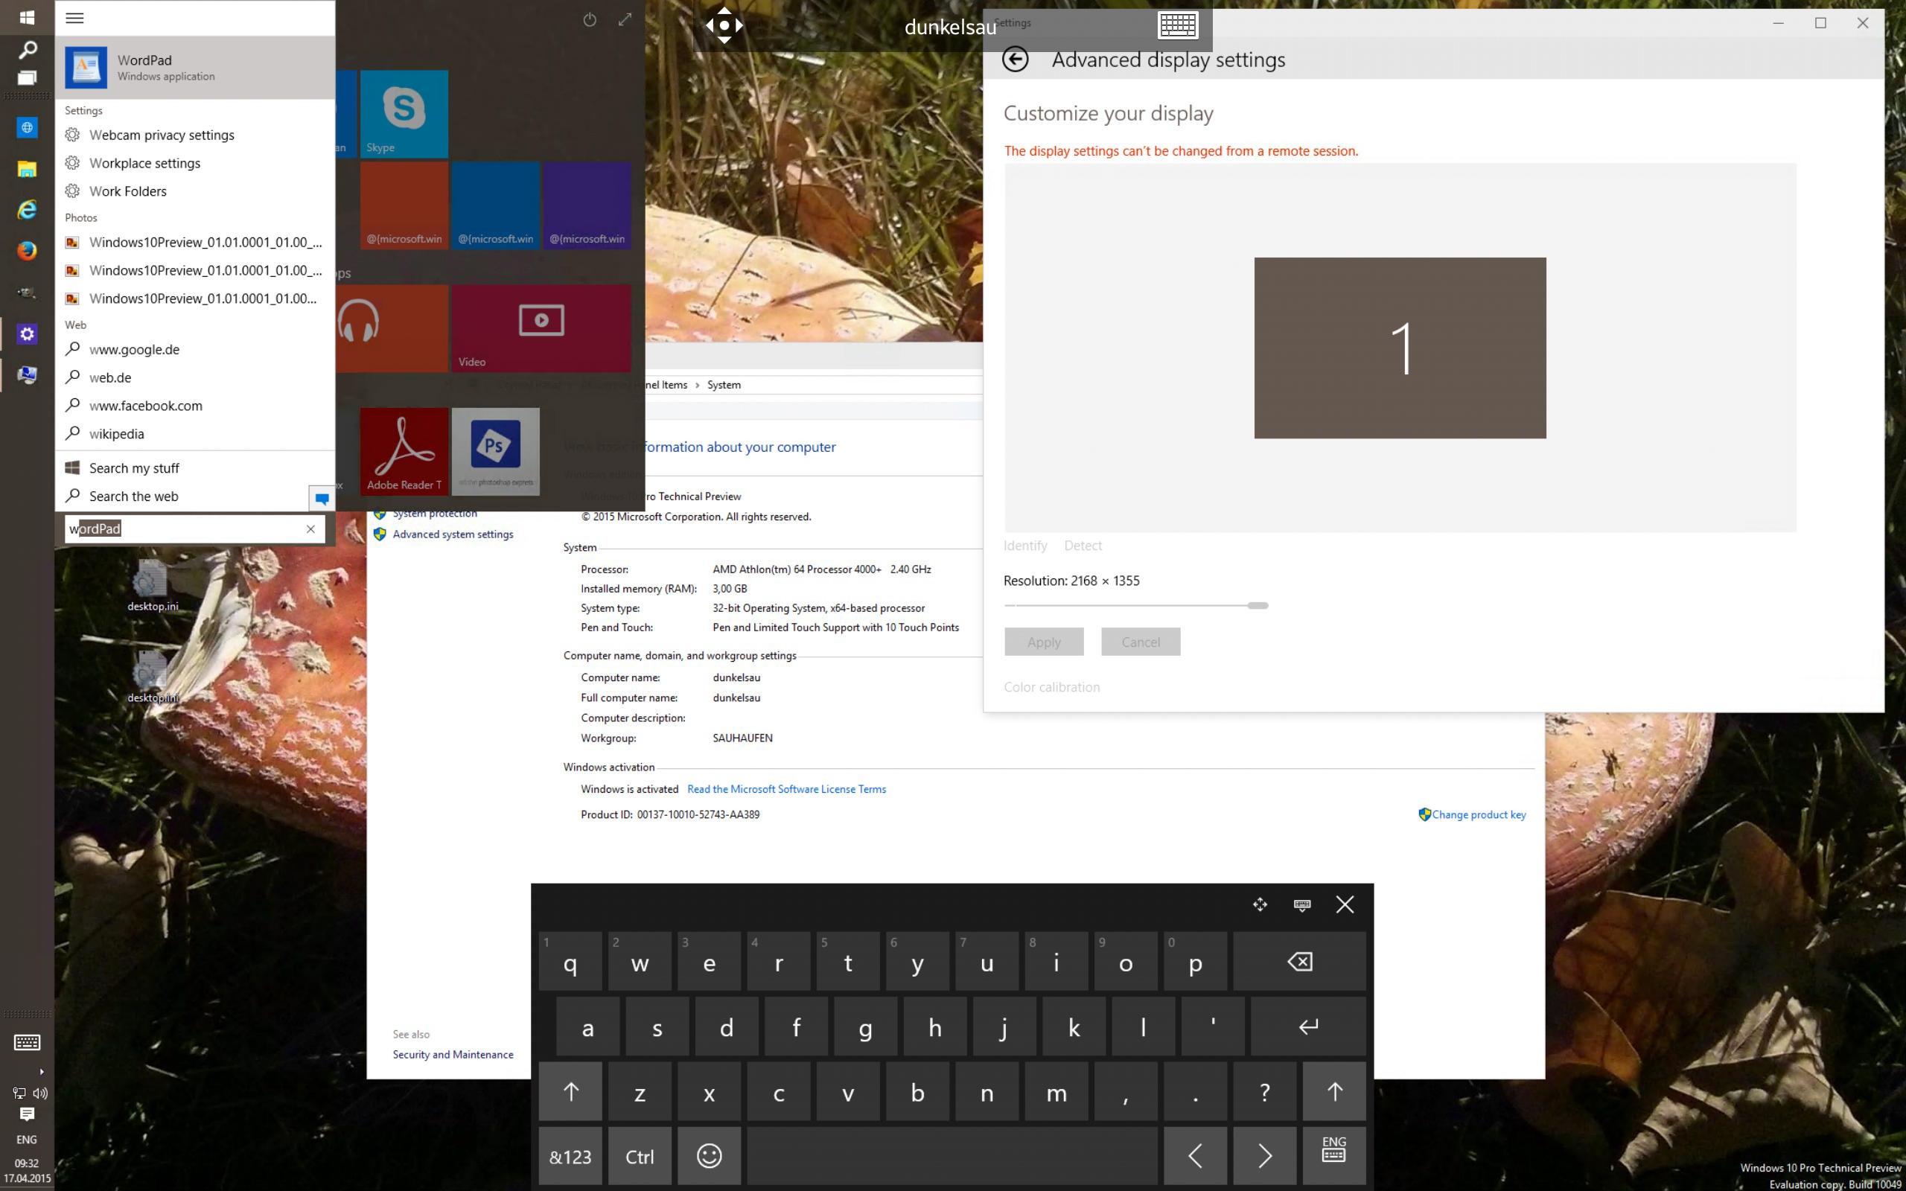Open the Video tile in Start menu
Screen dimensions: 1906x1191
coord(541,328)
